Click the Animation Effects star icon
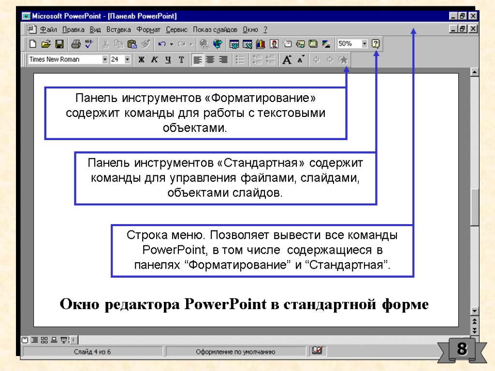 (343, 59)
